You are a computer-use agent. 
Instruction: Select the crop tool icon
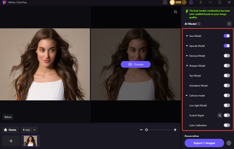pos(176,12)
